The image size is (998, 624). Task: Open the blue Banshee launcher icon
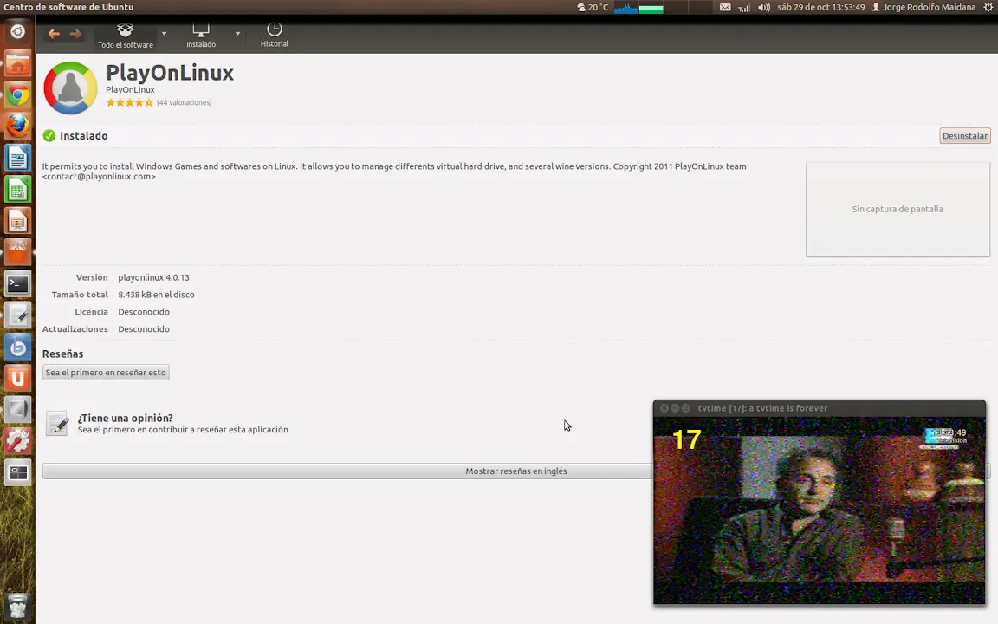[18, 347]
